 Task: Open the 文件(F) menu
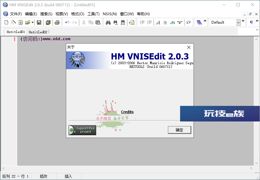(16, 14)
